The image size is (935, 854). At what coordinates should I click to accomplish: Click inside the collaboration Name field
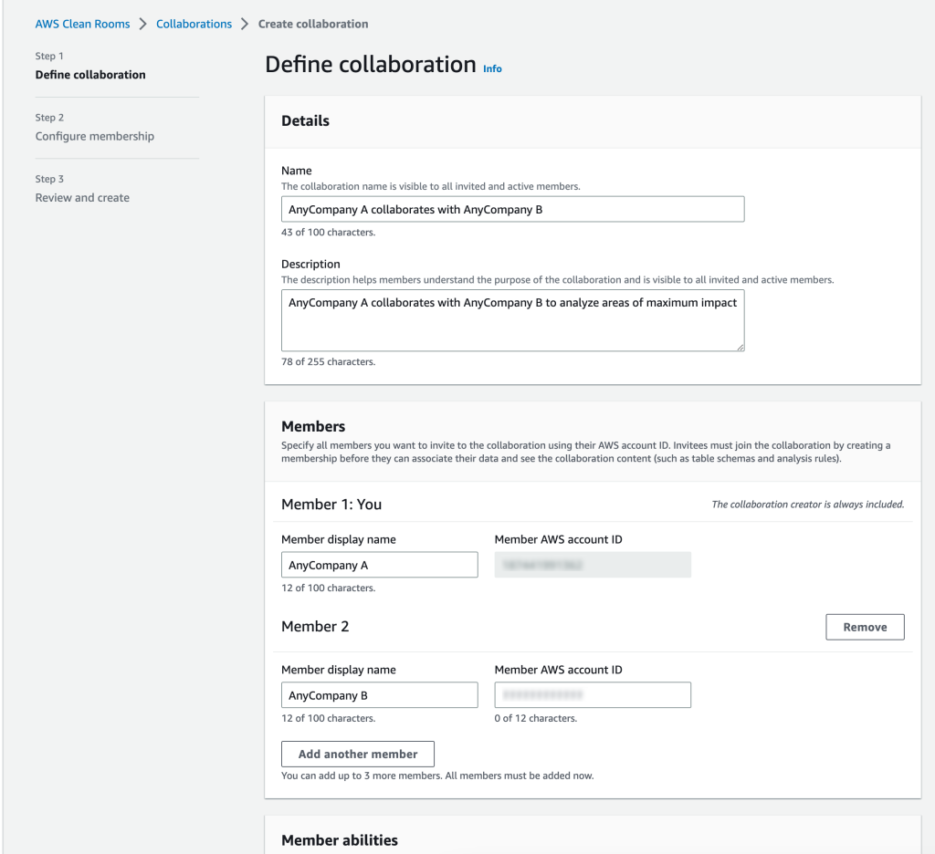[x=511, y=208]
